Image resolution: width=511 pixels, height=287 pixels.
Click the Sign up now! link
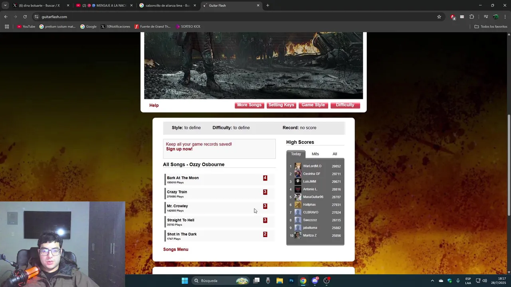pyautogui.click(x=179, y=149)
